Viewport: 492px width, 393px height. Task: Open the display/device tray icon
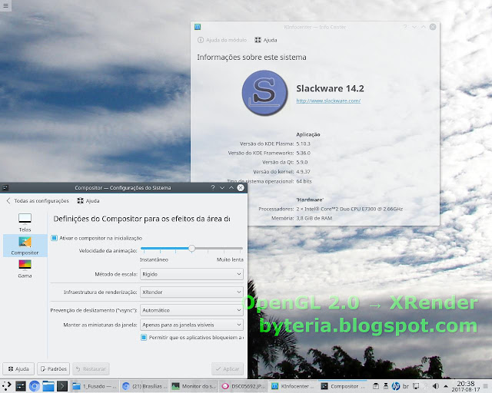pyautogui.click(x=416, y=386)
